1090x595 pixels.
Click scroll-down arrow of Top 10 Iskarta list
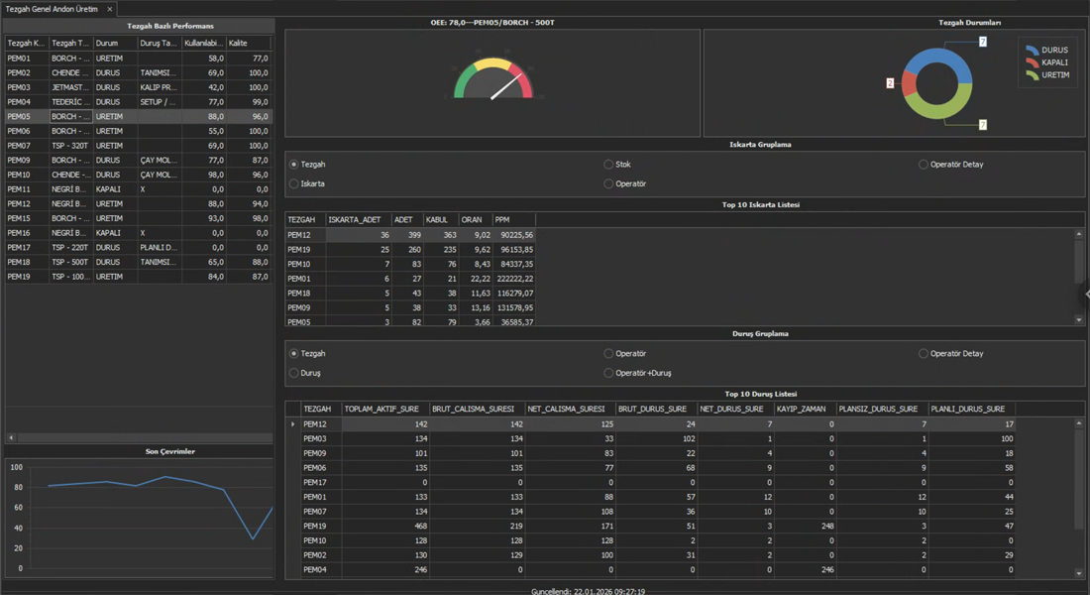1079,320
